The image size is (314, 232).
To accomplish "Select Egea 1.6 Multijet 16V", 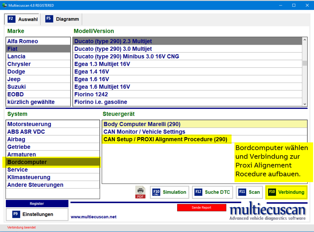I will tap(188, 87).
